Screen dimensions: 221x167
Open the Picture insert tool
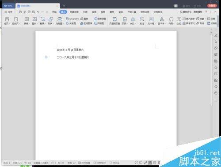[35, 20]
